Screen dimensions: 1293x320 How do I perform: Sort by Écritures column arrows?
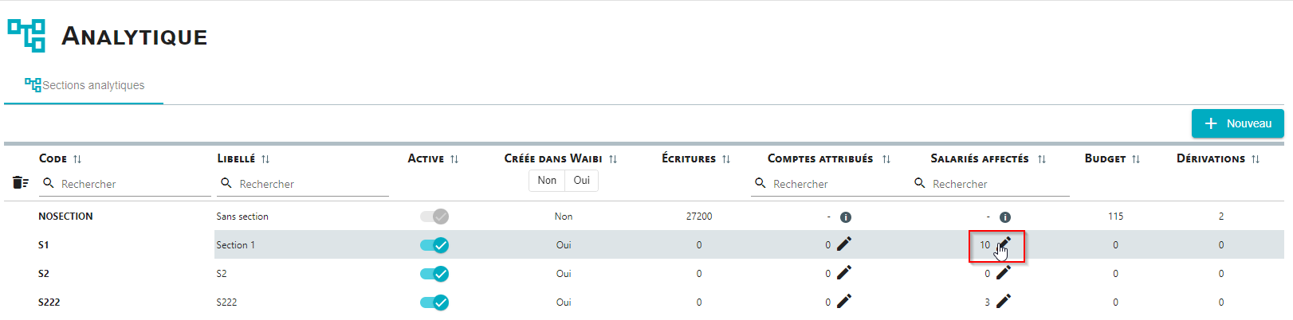[726, 159]
